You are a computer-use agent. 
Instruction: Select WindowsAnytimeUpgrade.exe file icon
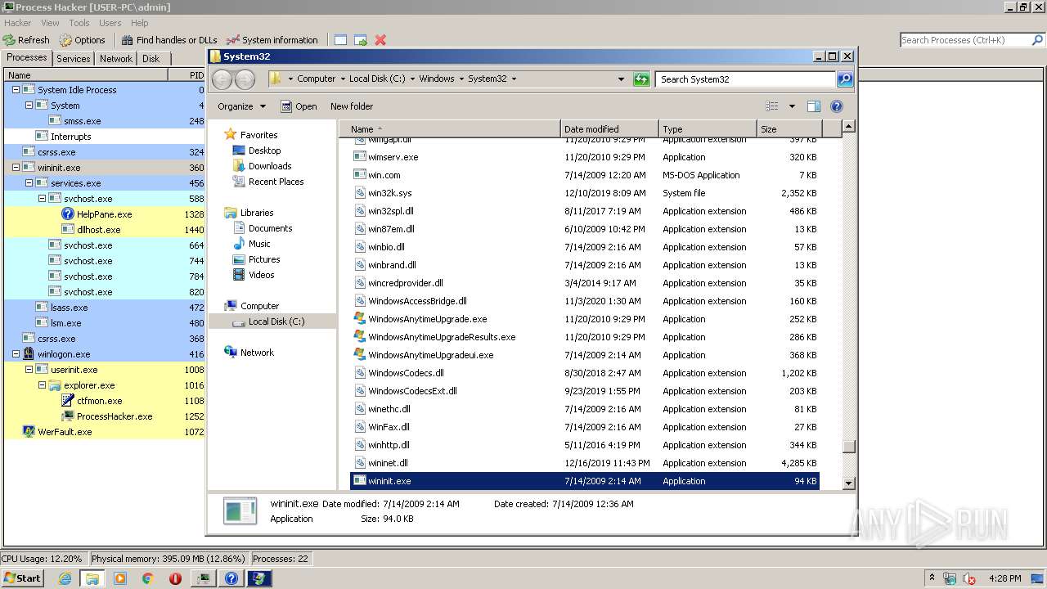[359, 319]
